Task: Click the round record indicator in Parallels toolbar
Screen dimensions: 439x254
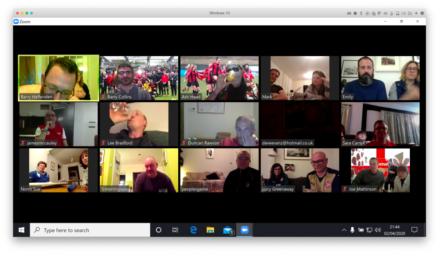Action: pos(355,13)
